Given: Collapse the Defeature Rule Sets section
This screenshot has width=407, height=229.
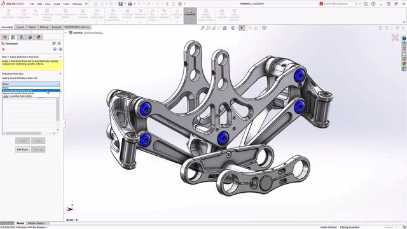Looking at the screenshot, I should tap(60, 74).
